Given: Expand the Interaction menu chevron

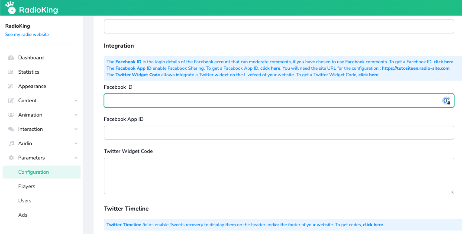Looking at the screenshot, I should click(x=76, y=129).
